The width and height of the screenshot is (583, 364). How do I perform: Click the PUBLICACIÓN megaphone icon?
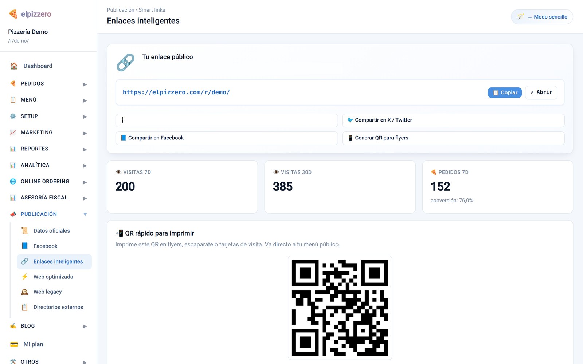tap(13, 214)
